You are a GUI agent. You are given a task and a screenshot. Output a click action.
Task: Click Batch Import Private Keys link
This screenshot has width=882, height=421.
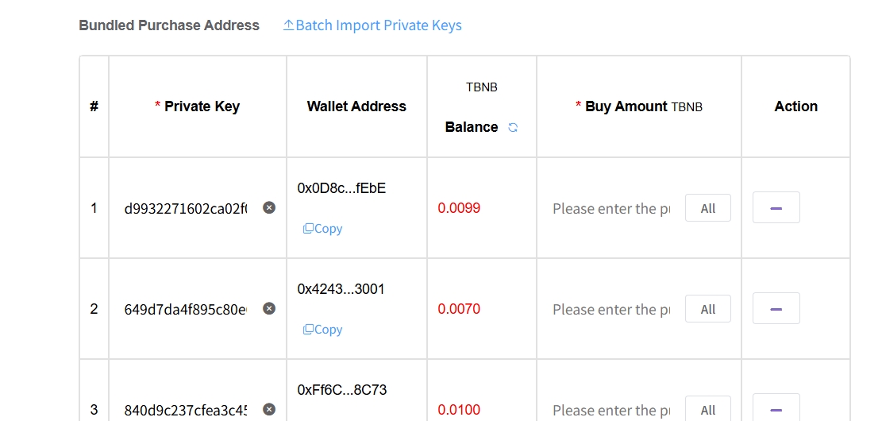tap(378, 25)
